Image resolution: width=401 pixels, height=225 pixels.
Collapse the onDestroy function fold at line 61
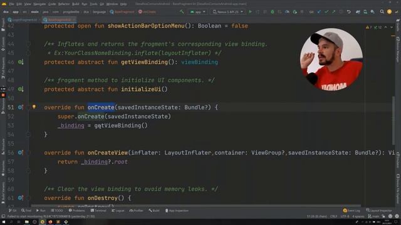point(29,197)
